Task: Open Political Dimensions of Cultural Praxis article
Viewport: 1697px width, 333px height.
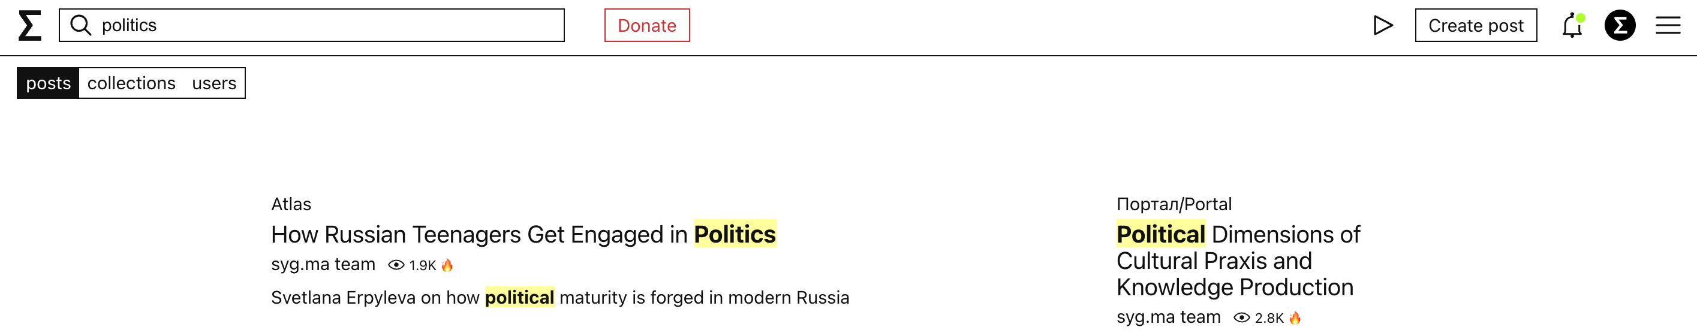Action: pos(1238,261)
